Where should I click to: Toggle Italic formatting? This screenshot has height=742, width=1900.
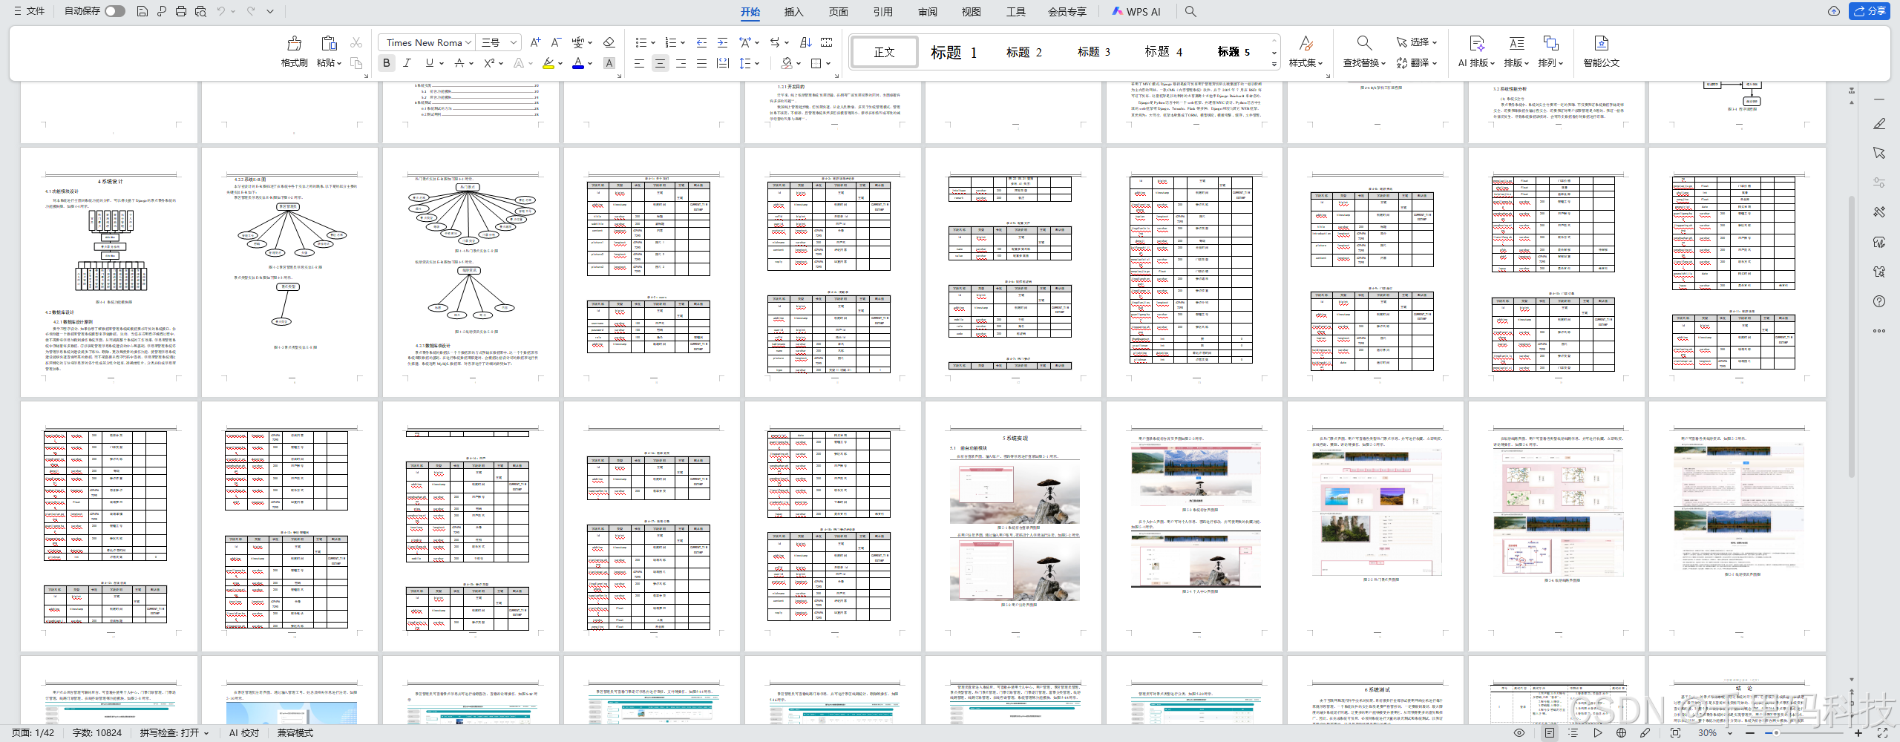(x=407, y=64)
